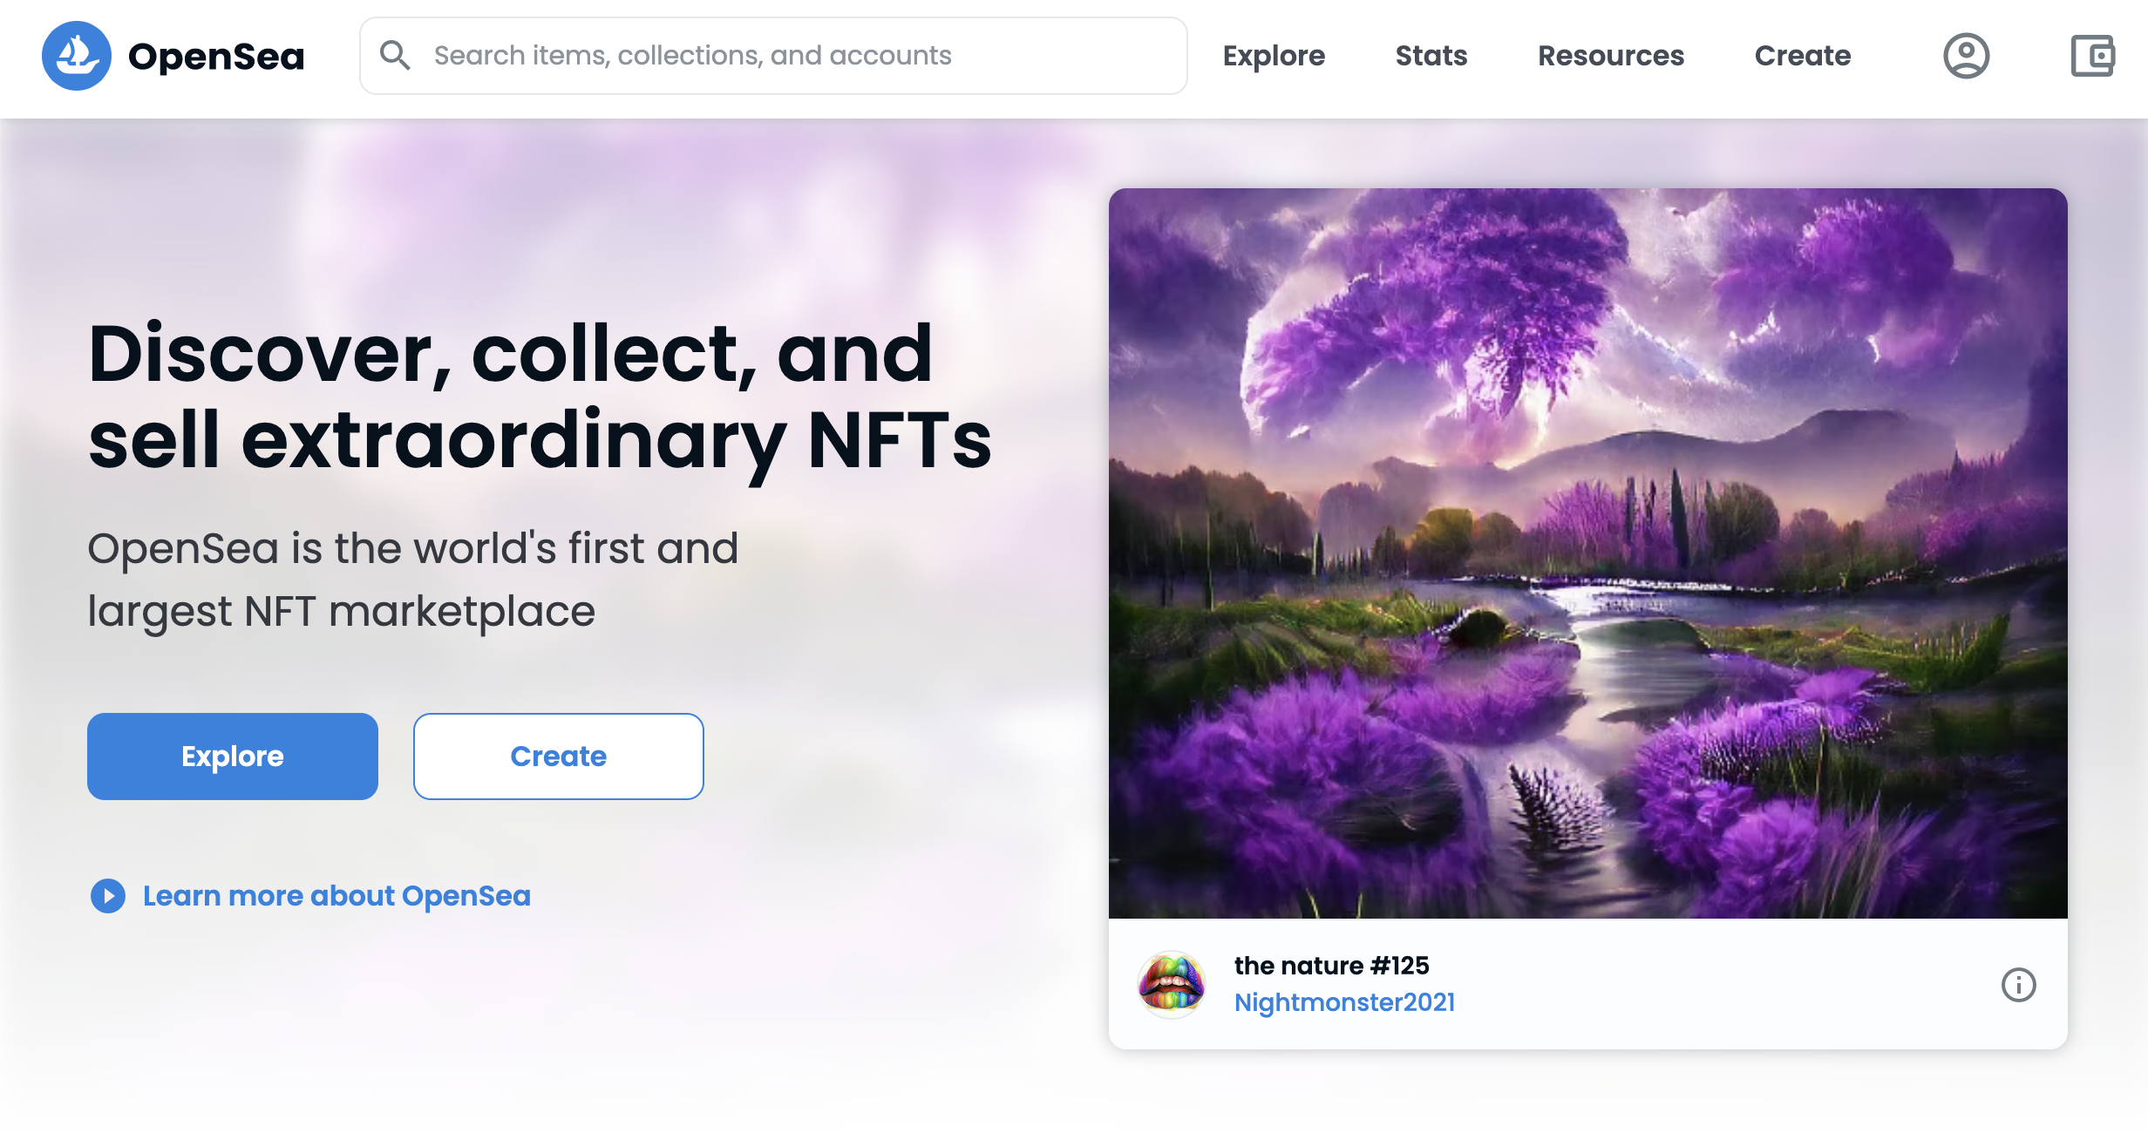
Task: Click the rainbow lips creator avatar
Action: click(1172, 985)
